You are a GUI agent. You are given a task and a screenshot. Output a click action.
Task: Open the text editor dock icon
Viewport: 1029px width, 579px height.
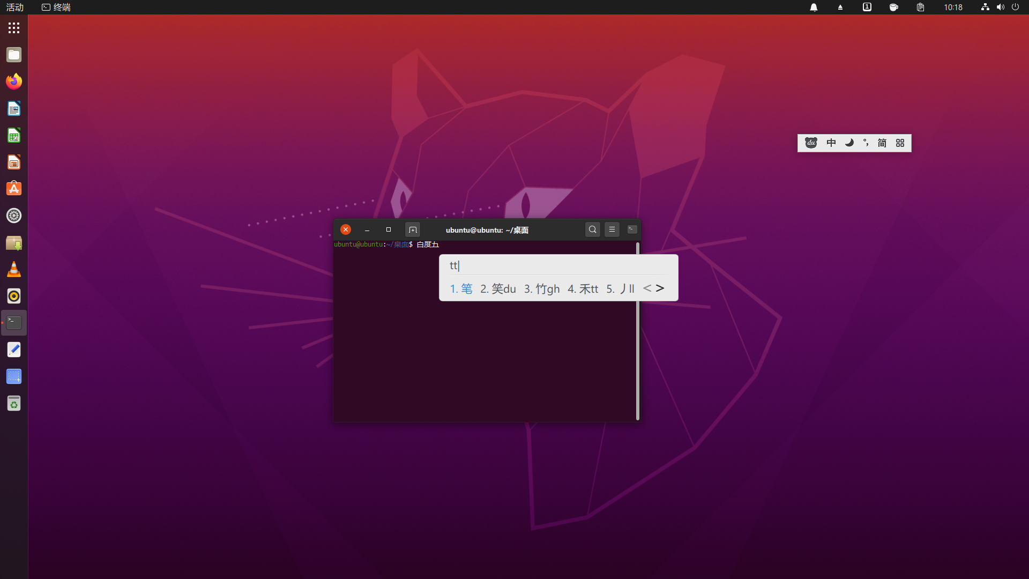(14, 350)
